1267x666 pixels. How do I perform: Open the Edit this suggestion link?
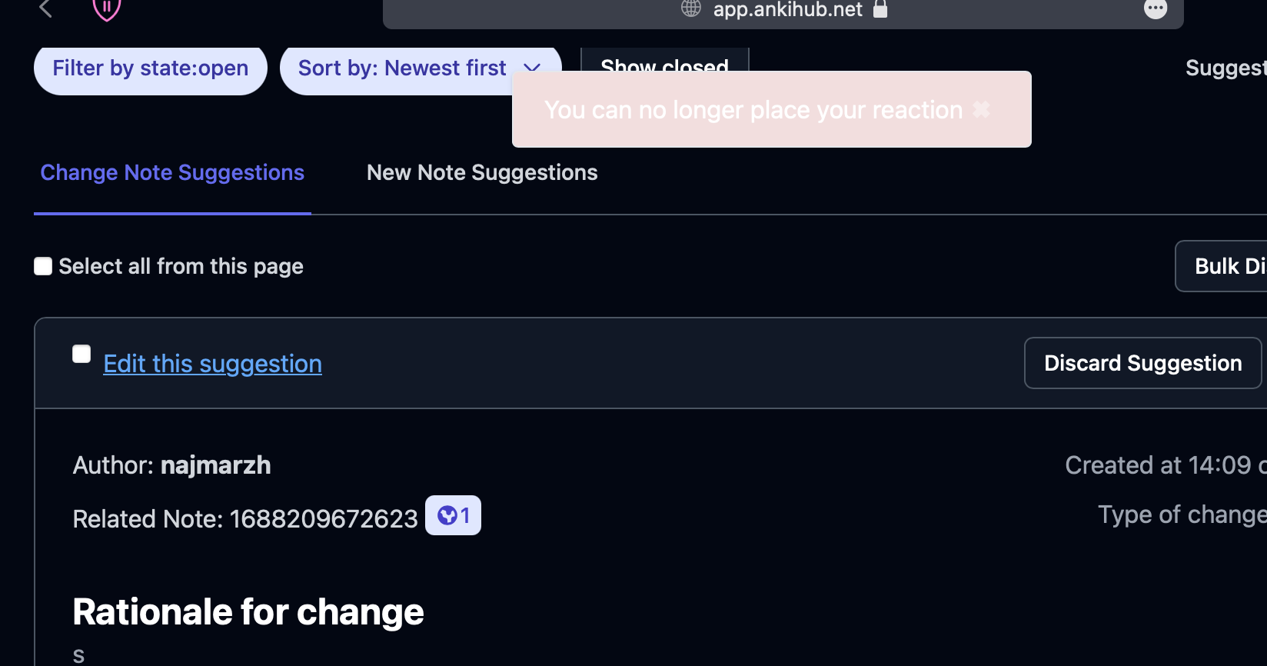tap(212, 364)
